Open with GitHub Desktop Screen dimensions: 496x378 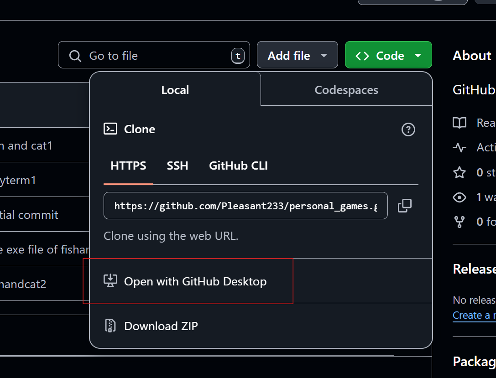tap(195, 281)
